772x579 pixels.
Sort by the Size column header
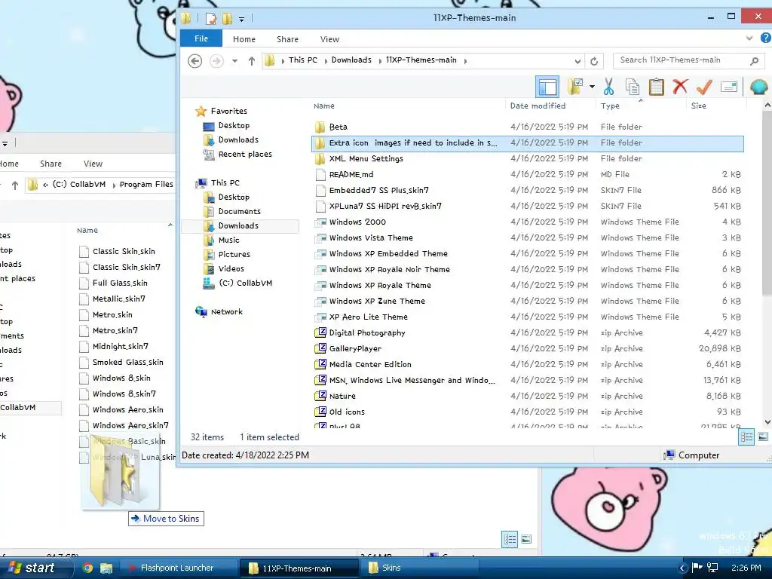pyautogui.click(x=698, y=106)
